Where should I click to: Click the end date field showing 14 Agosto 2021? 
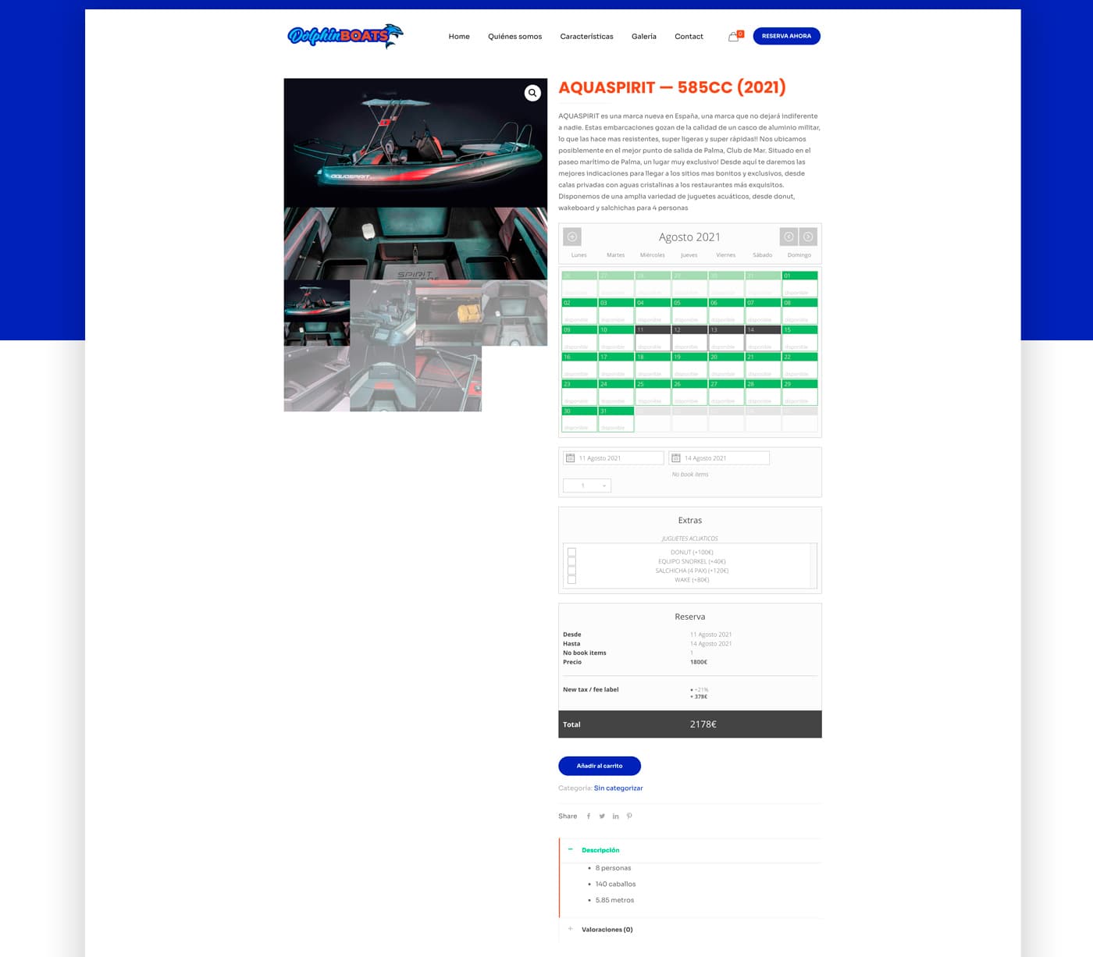tap(719, 458)
